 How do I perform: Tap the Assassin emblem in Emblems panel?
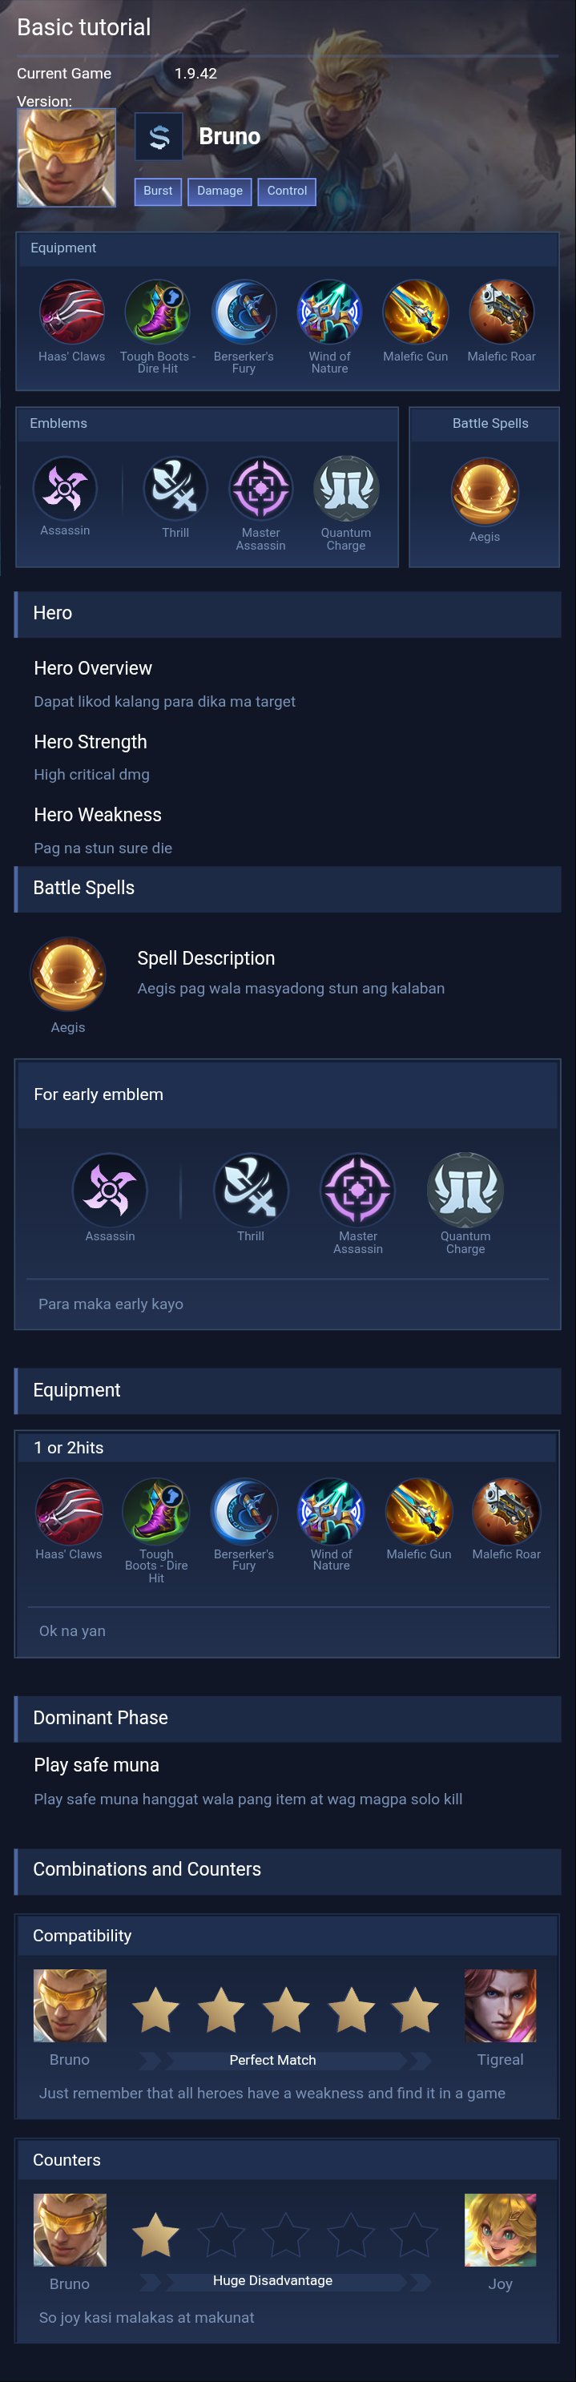65,488
